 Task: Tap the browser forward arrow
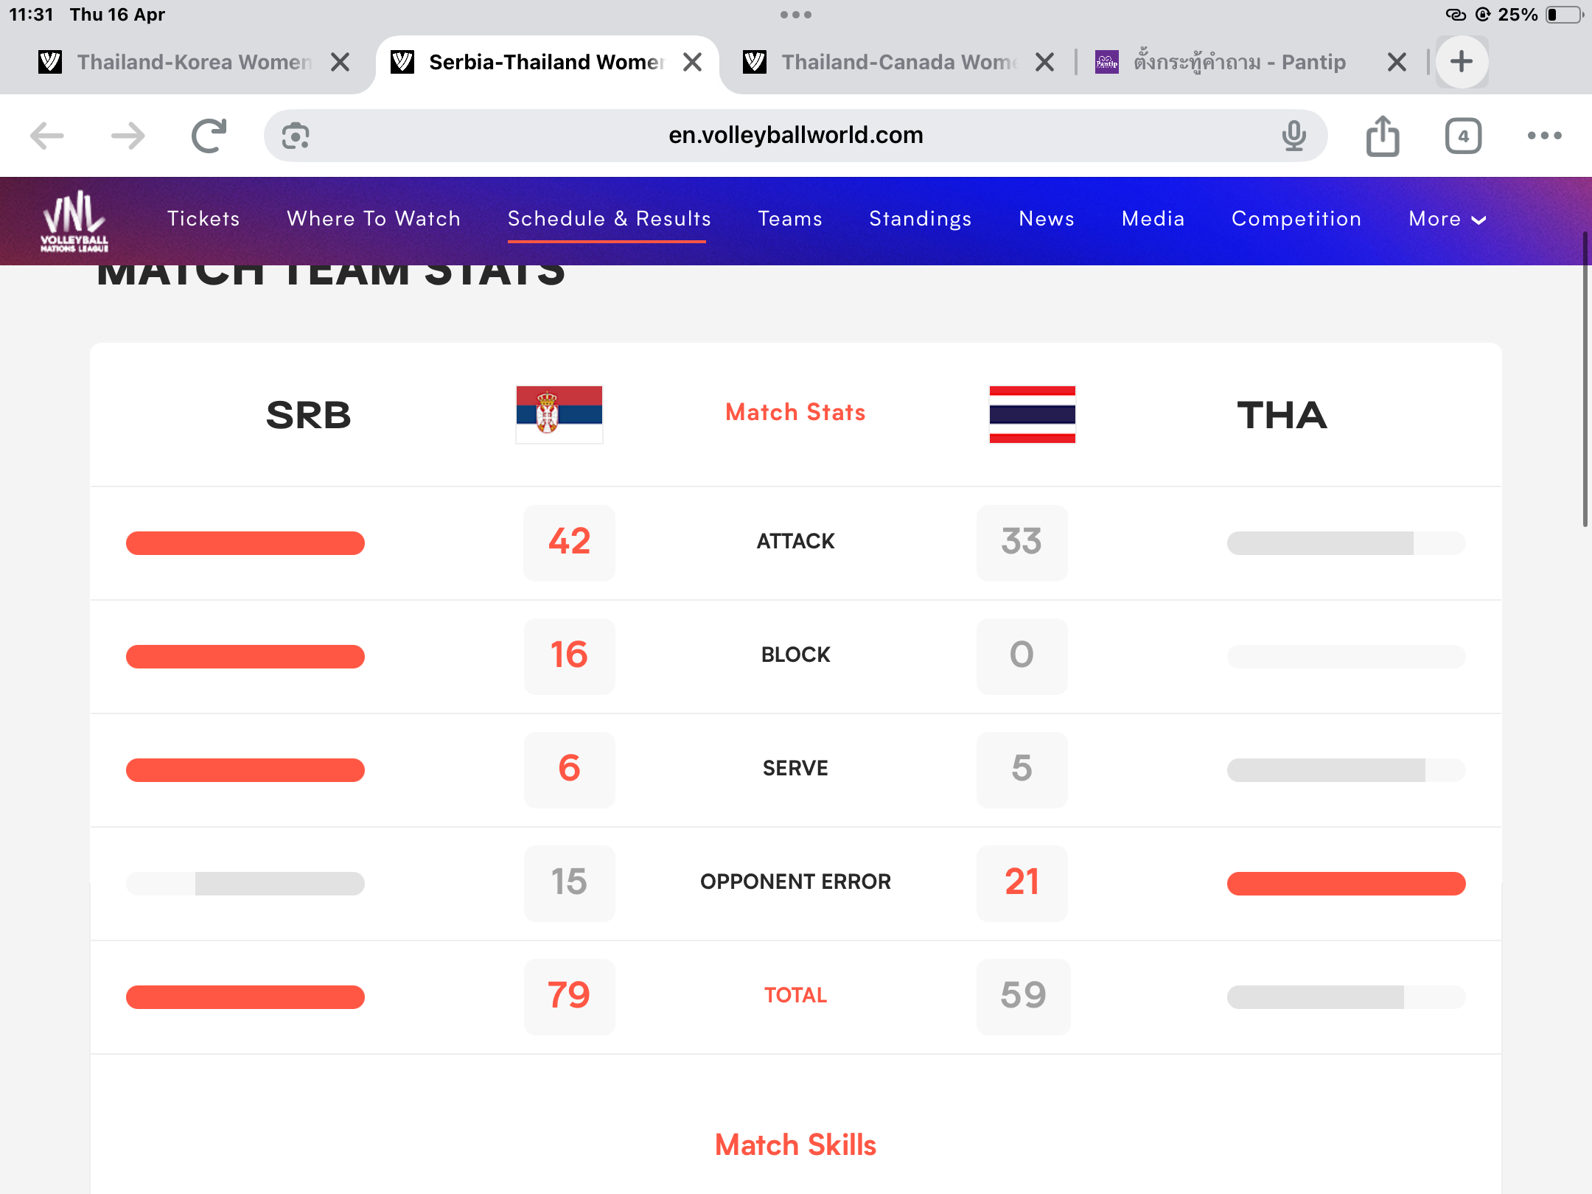(x=128, y=136)
